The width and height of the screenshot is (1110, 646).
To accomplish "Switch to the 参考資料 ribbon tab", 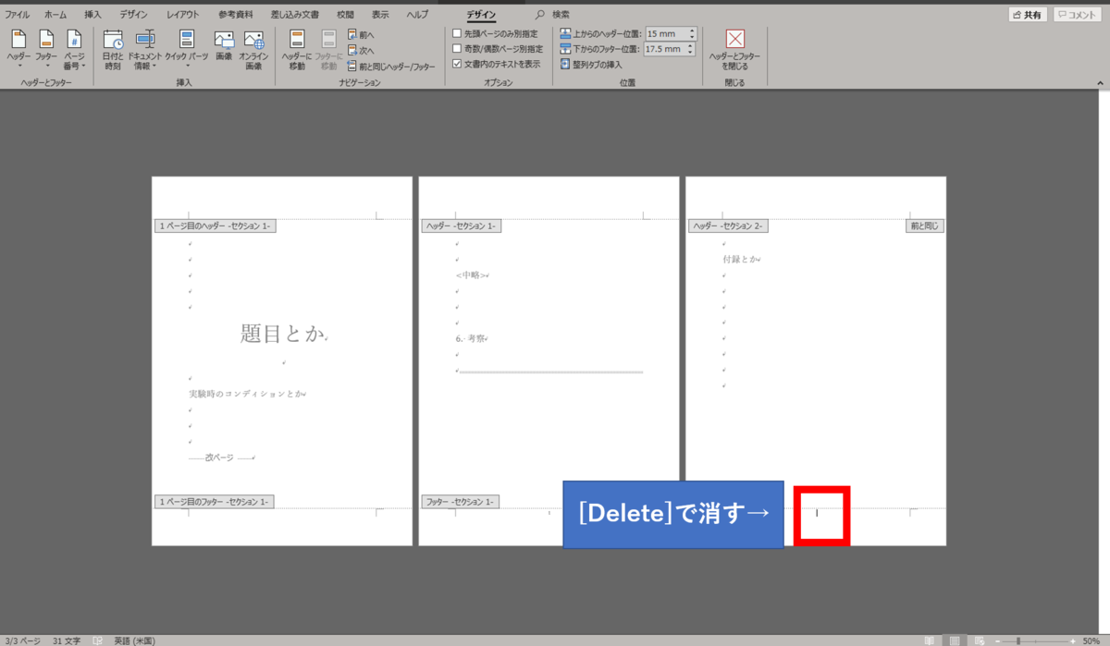I will [235, 15].
